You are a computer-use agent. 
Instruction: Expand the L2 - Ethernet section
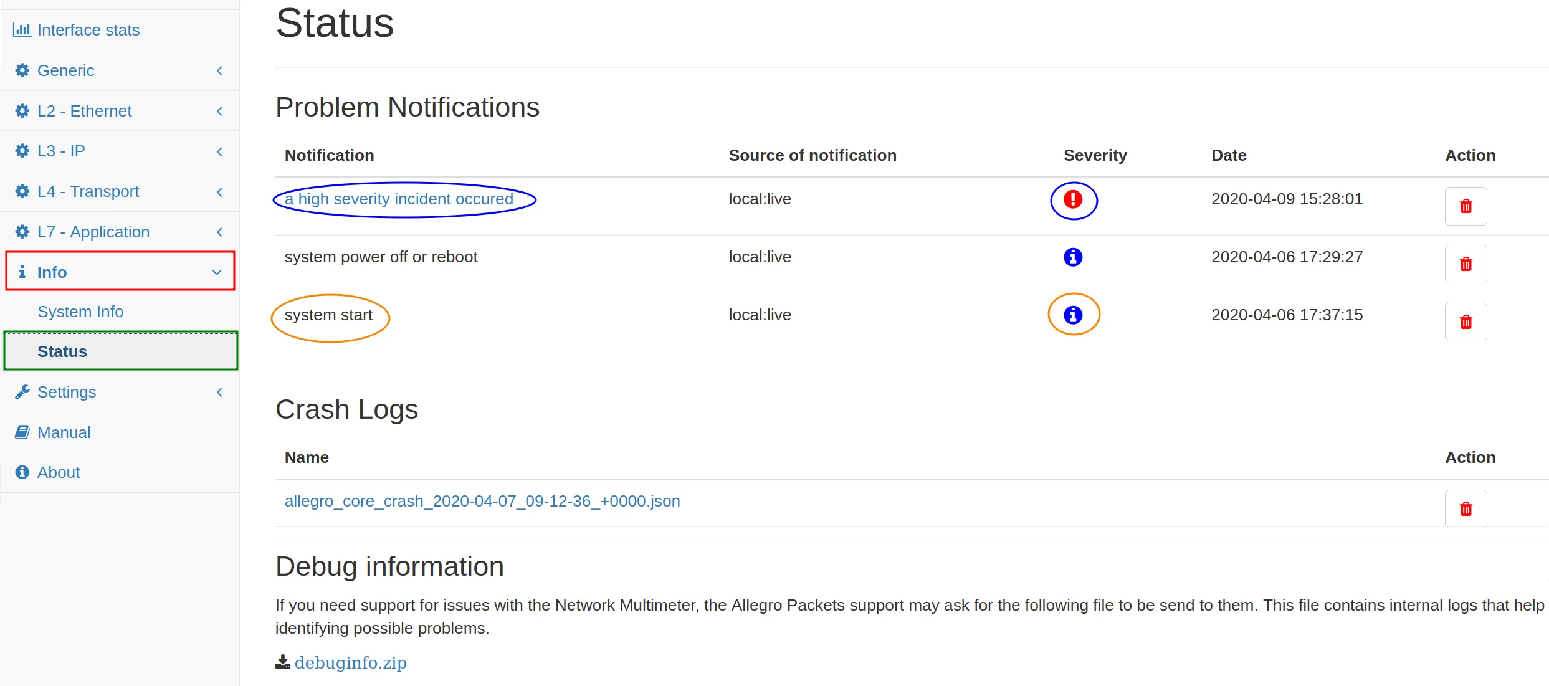pos(84,111)
